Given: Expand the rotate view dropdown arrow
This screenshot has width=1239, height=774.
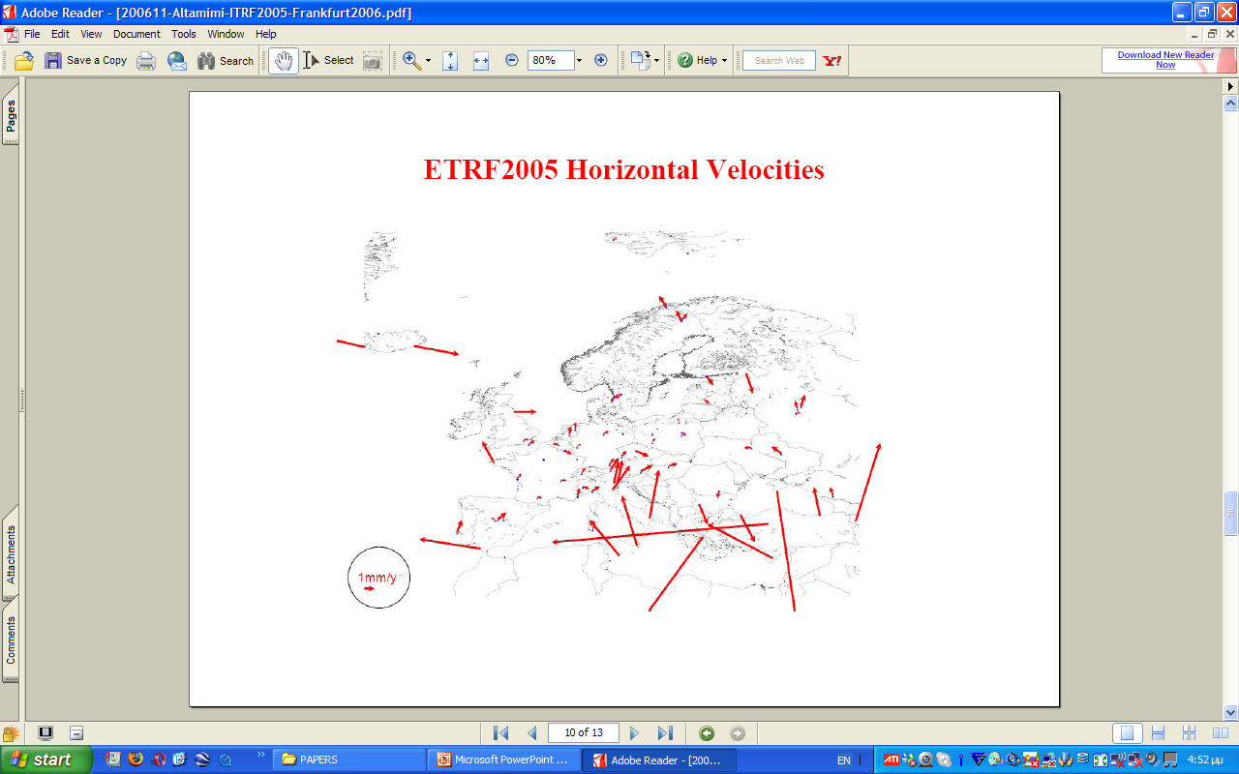Looking at the screenshot, I should click(656, 60).
